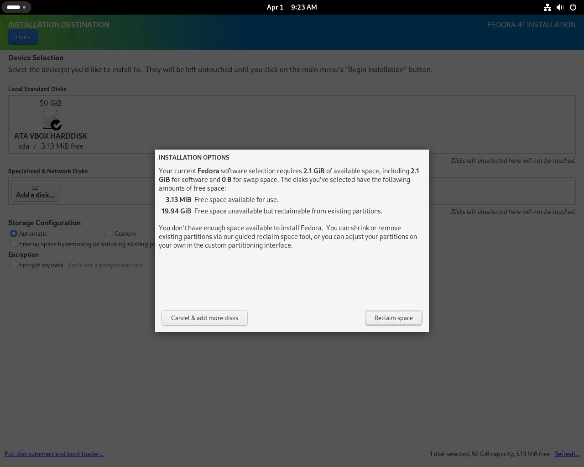Choose Cancel & add more disks
Viewport: 584px width, 467px height.
click(x=204, y=318)
